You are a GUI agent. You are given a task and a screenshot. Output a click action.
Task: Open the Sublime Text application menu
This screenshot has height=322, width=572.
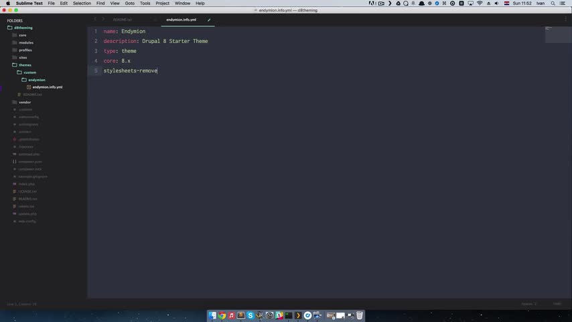[x=29, y=3]
